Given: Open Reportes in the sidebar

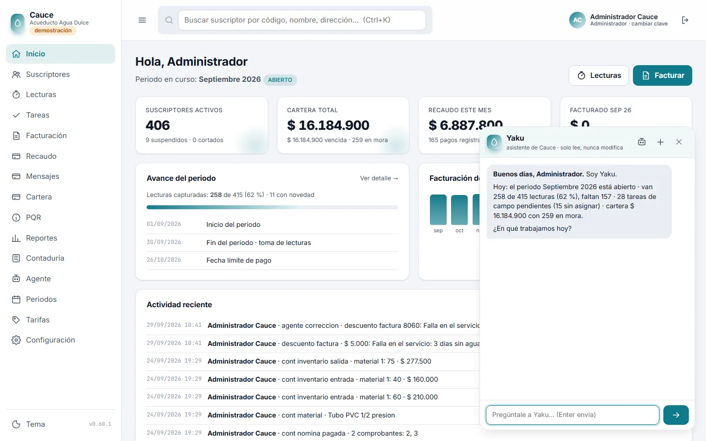Looking at the screenshot, I should click(60, 238).
